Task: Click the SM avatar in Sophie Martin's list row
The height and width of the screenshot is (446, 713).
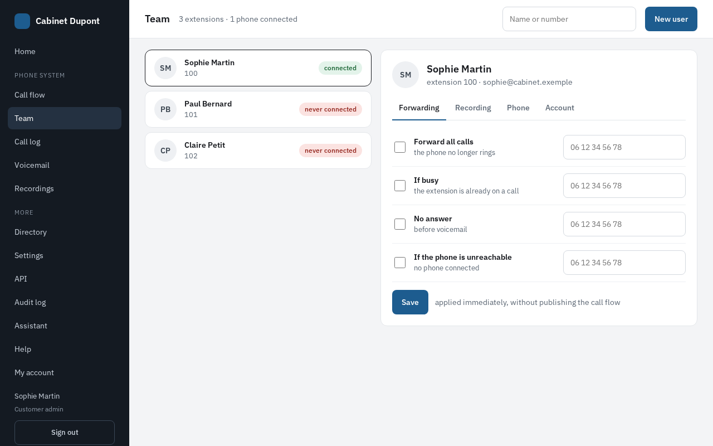Action: coord(165,68)
